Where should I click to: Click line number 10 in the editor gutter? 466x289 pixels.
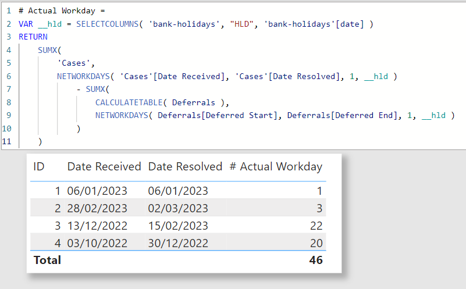6,129
